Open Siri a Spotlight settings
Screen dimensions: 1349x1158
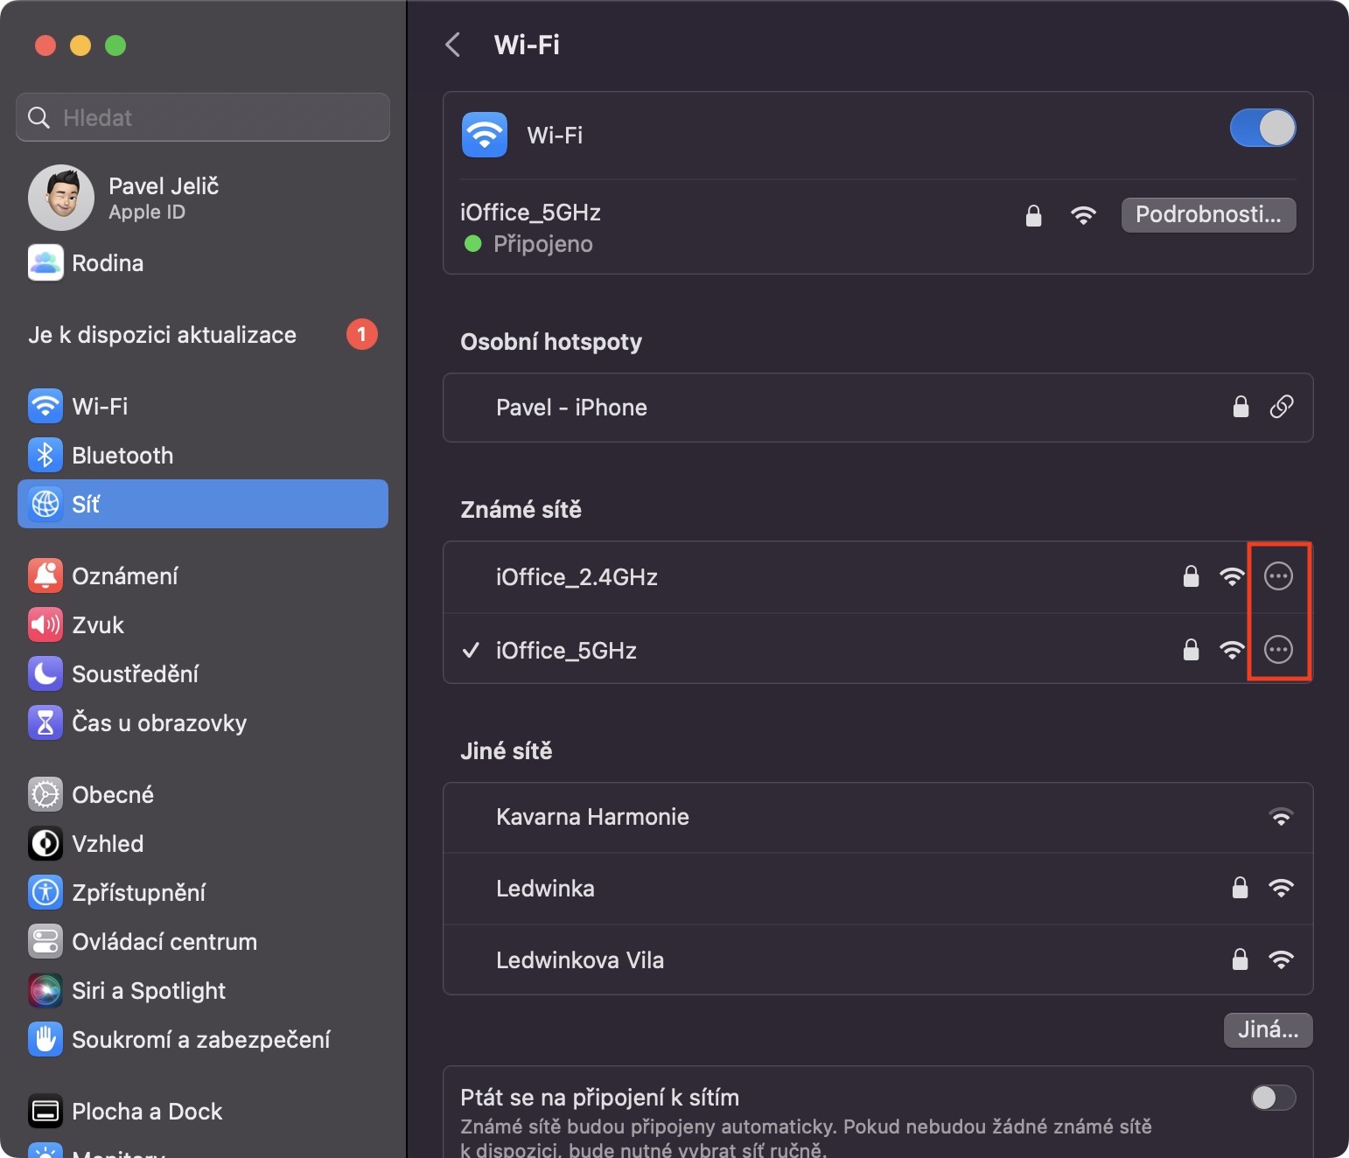(x=148, y=991)
